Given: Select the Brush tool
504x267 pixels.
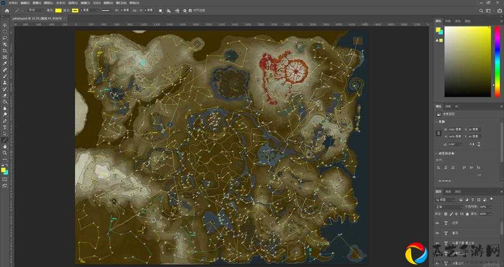Looking at the screenshot, I should [x=5, y=76].
